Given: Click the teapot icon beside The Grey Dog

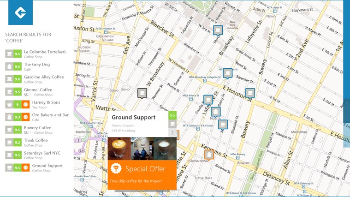Looking at the screenshot, I should tap(9, 66).
